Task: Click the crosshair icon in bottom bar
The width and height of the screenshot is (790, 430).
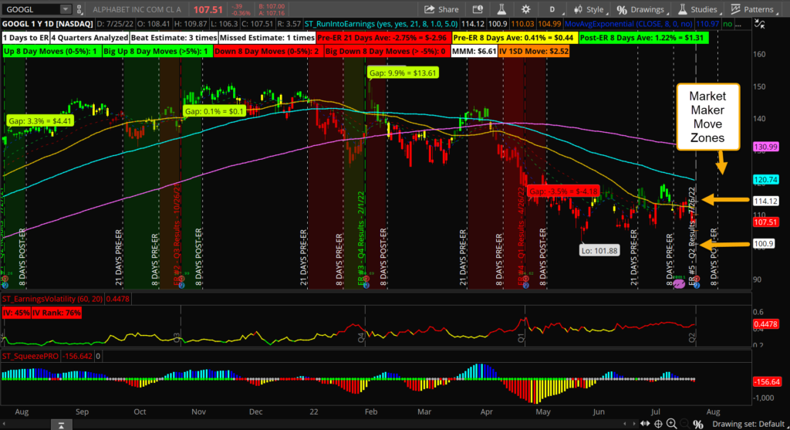Action: tap(658, 424)
